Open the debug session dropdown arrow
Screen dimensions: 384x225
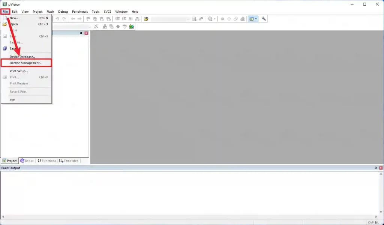point(215,19)
